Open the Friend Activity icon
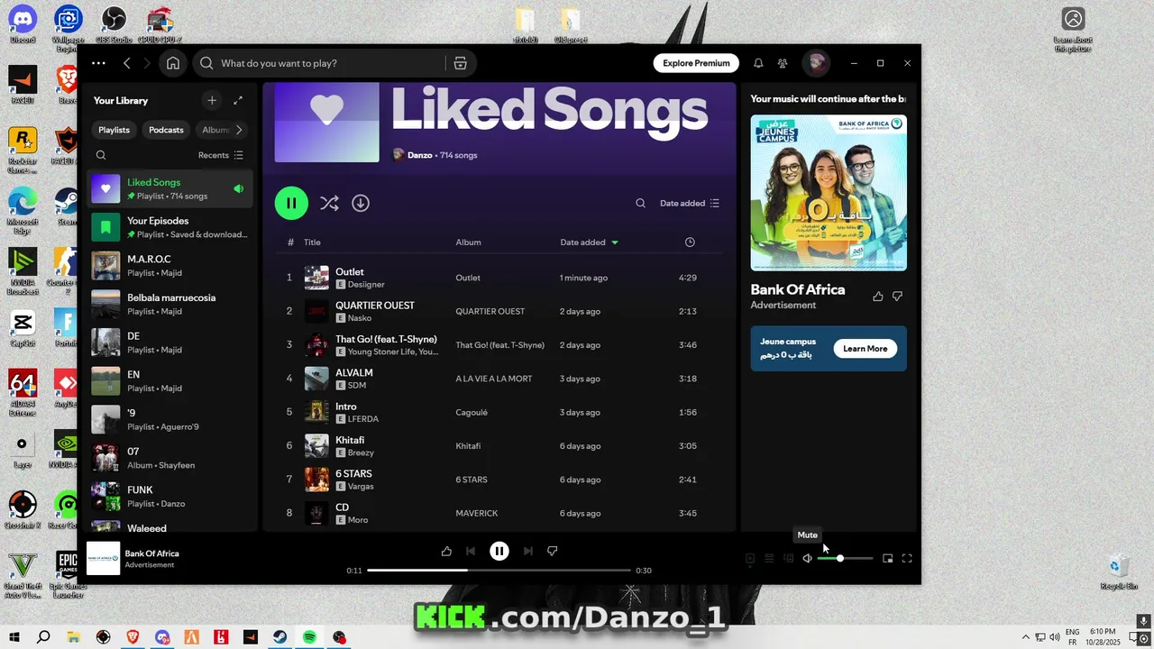 point(783,63)
